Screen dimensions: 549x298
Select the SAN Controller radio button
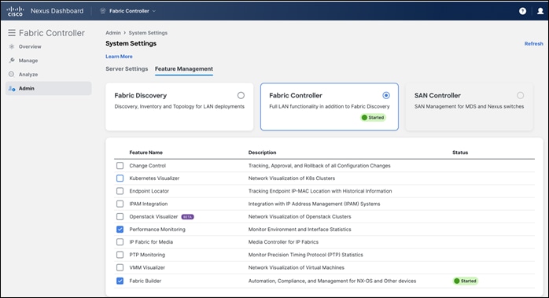point(520,95)
